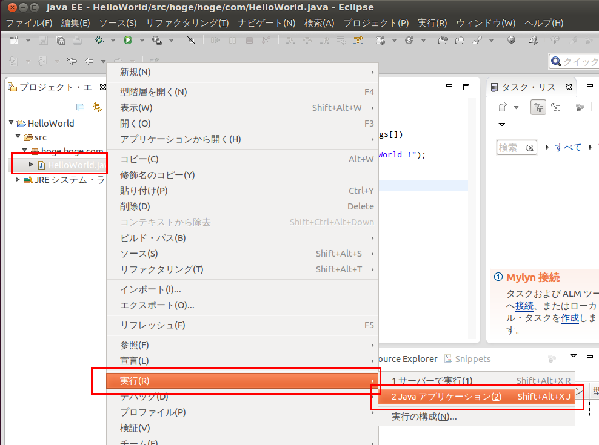This screenshot has width=599, height=445.
Task: Click the Open Web Browser globe icon
Action: [x=511, y=40]
